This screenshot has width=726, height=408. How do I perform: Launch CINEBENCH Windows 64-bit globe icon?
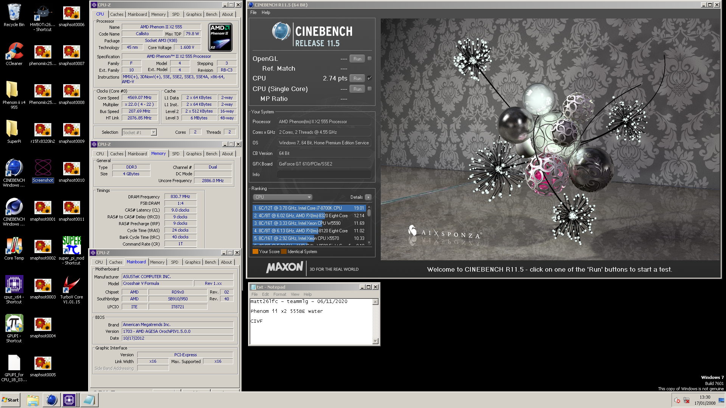pos(14,173)
